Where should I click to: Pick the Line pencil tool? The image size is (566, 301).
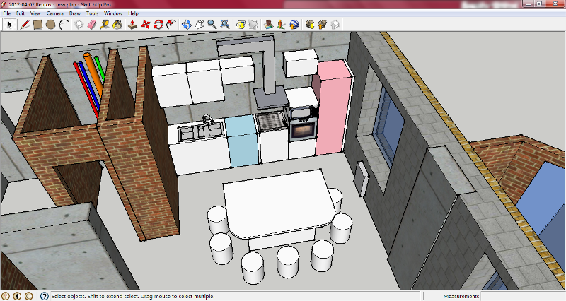point(24,24)
